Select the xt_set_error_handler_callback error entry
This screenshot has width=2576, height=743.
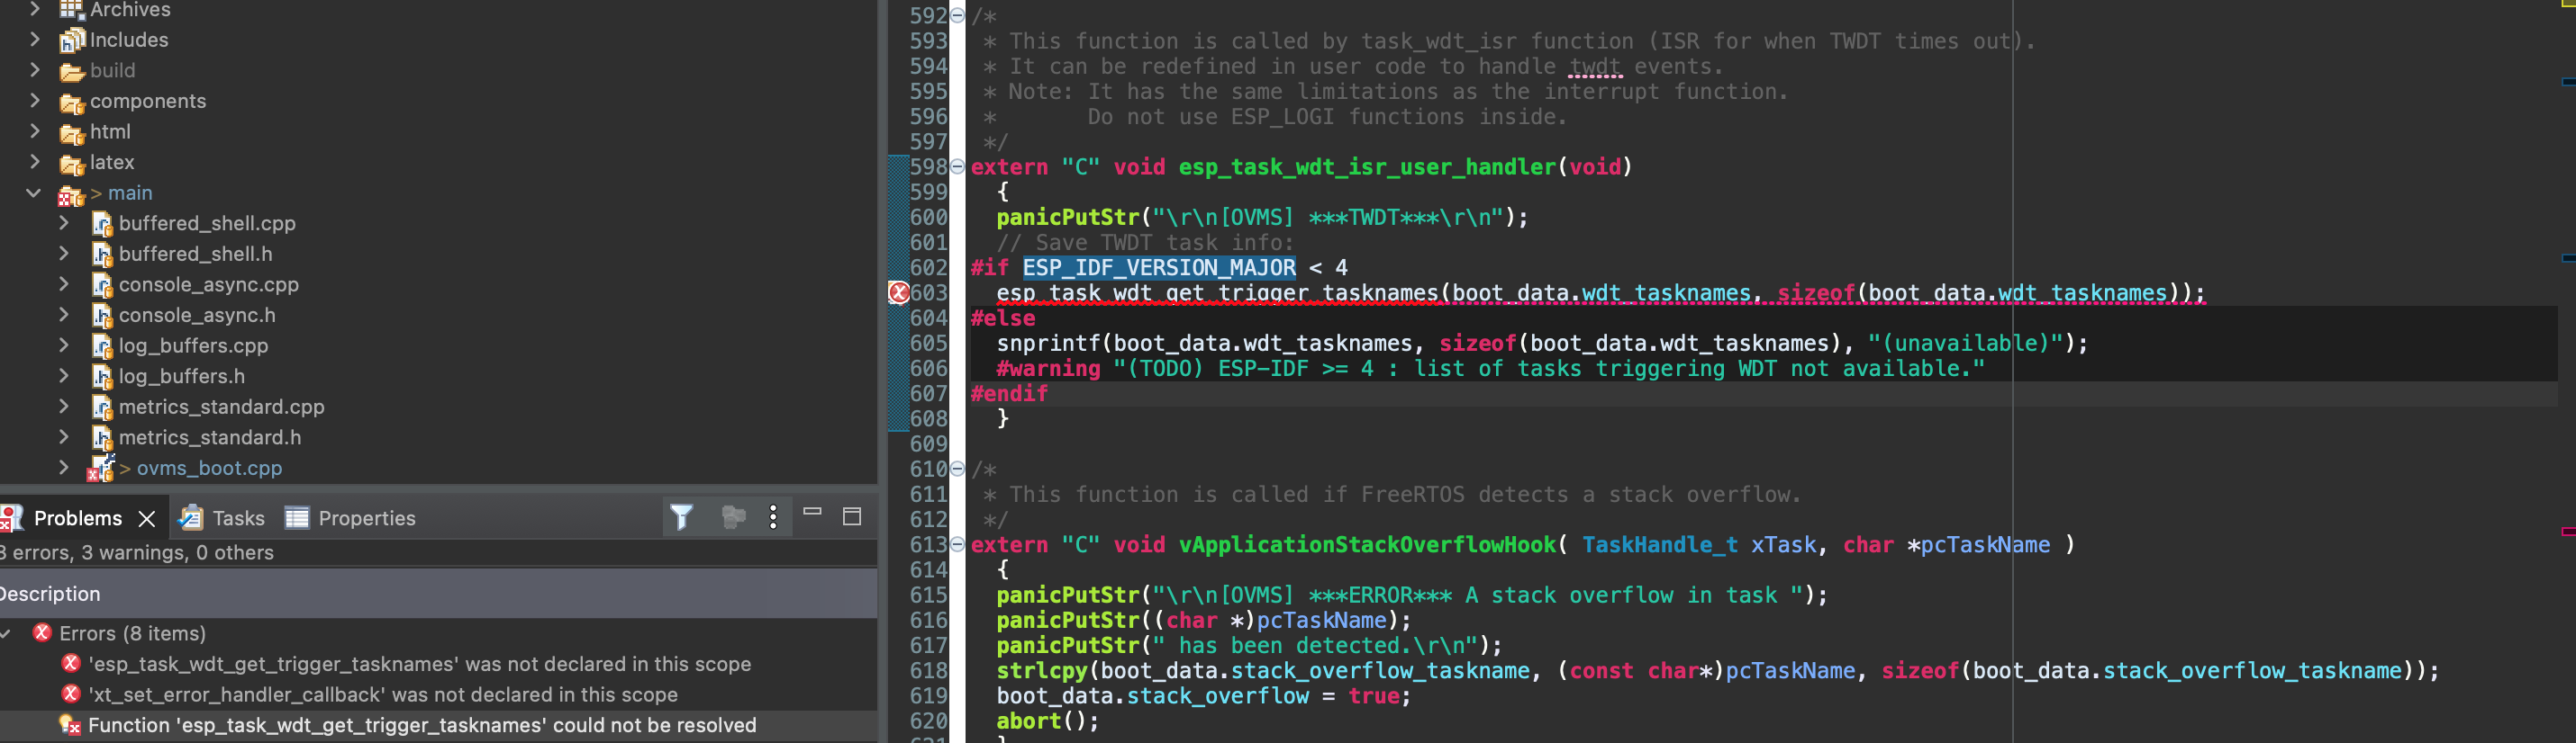[382, 695]
